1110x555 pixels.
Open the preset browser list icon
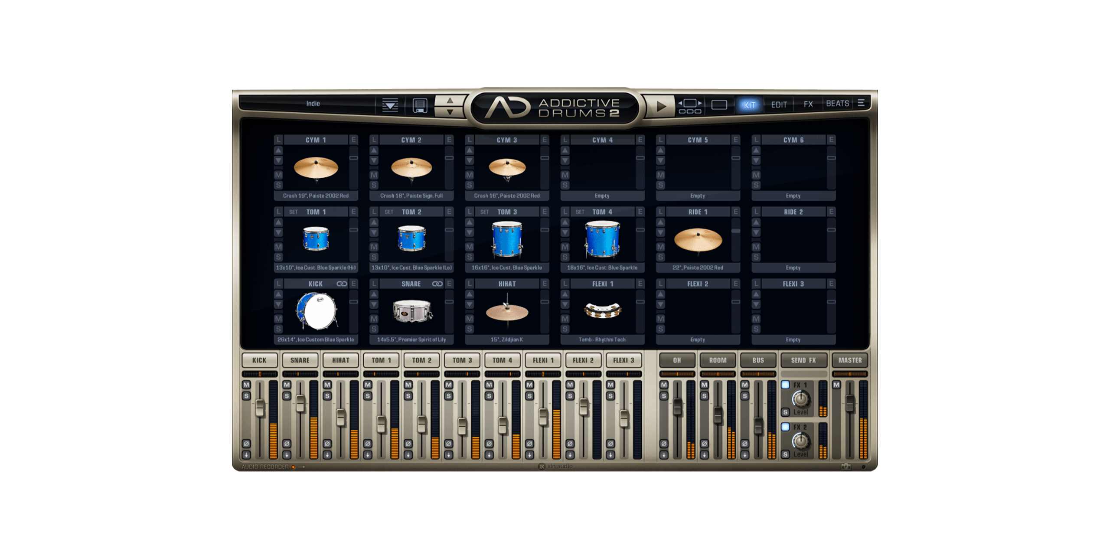[x=390, y=105]
